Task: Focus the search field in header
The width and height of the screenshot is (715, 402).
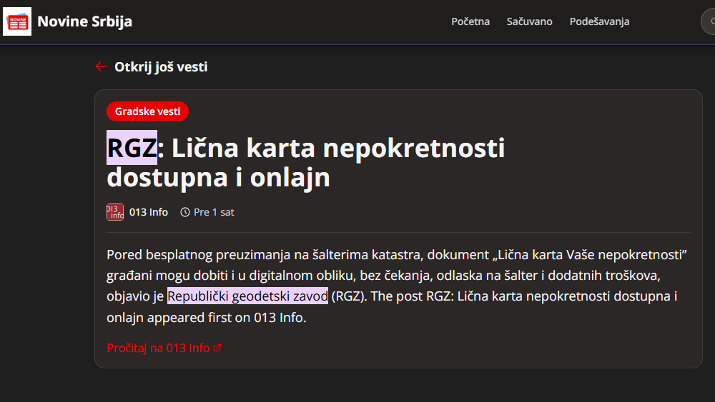Action: pos(708,21)
